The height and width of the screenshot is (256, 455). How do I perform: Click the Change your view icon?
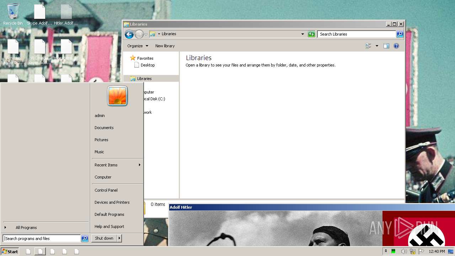[368, 46]
